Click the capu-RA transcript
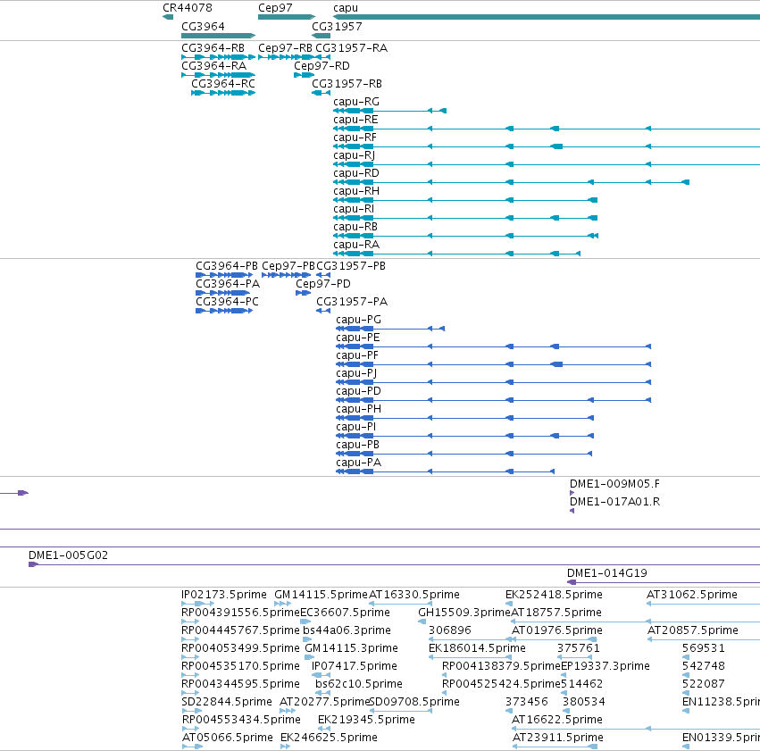Image resolution: width=760 pixels, height=751 pixels. coord(456,255)
